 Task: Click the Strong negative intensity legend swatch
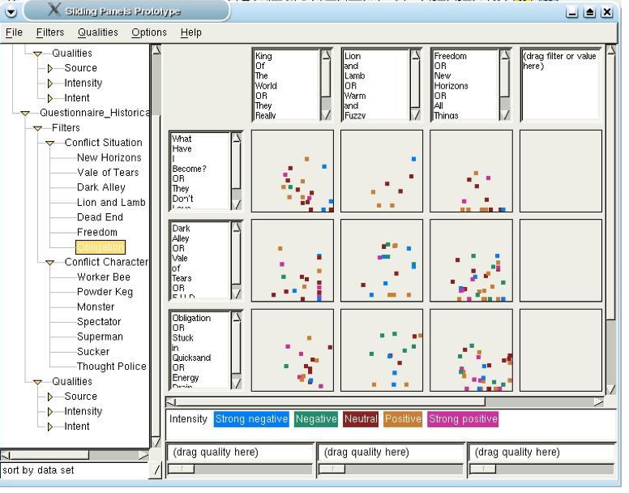click(251, 419)
